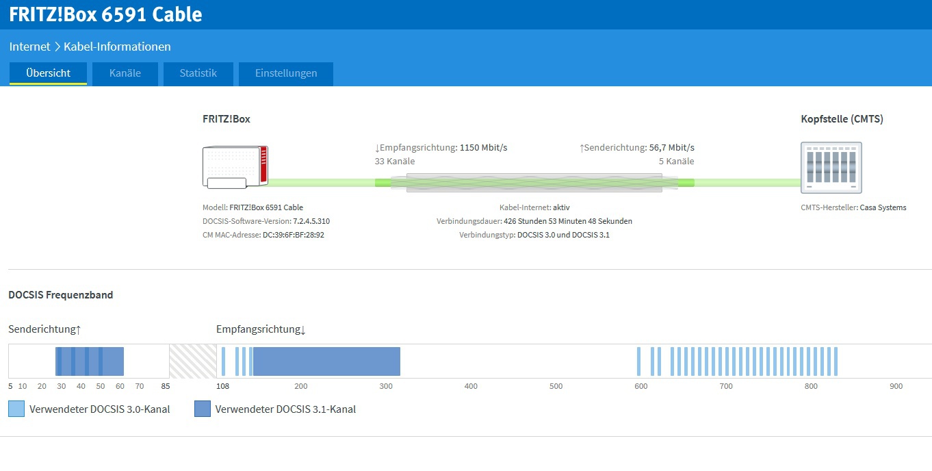Select the Übersicht tab
932x471 pixels.
click(x=48, y=73)
